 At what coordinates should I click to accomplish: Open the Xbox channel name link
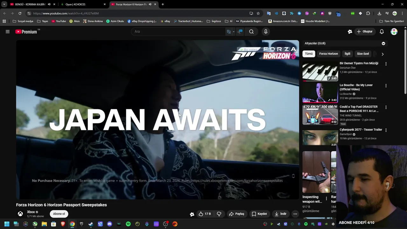coord(31,212)
